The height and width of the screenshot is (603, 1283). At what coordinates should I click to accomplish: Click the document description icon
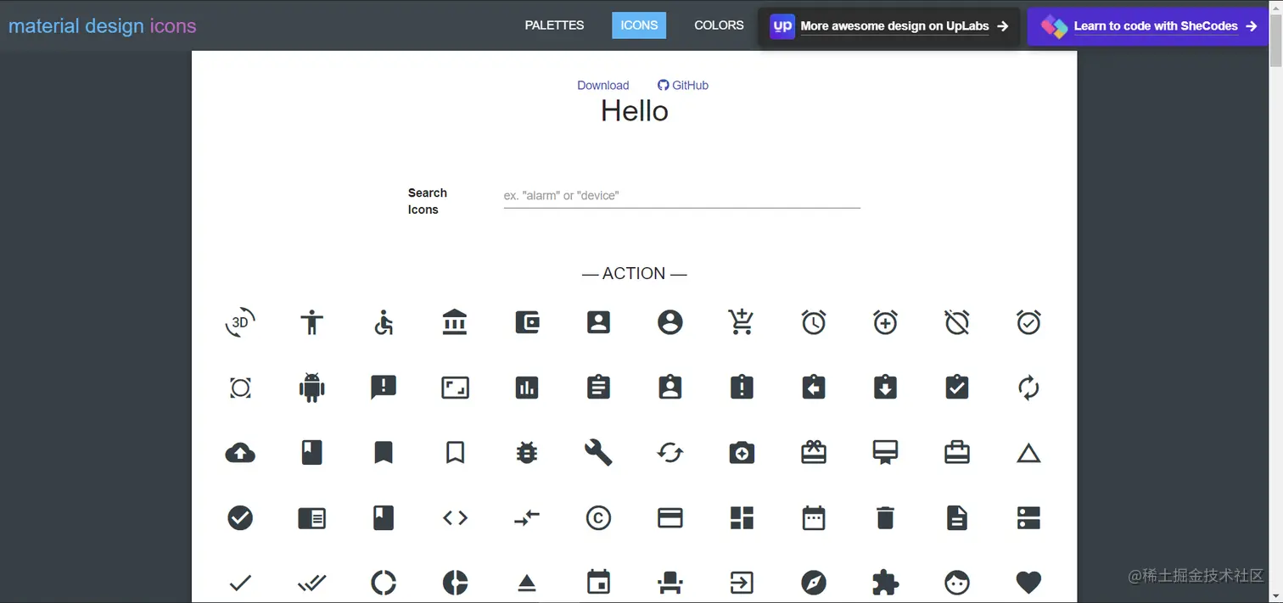(x=957, y=517)
